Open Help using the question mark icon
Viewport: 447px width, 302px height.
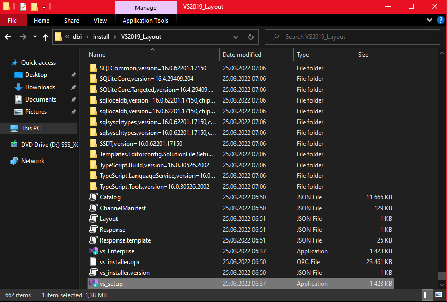(440, 20)
